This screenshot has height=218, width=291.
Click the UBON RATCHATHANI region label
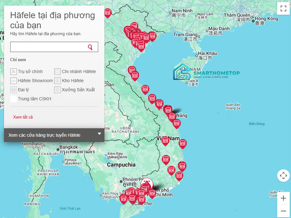tap(125, 130)
